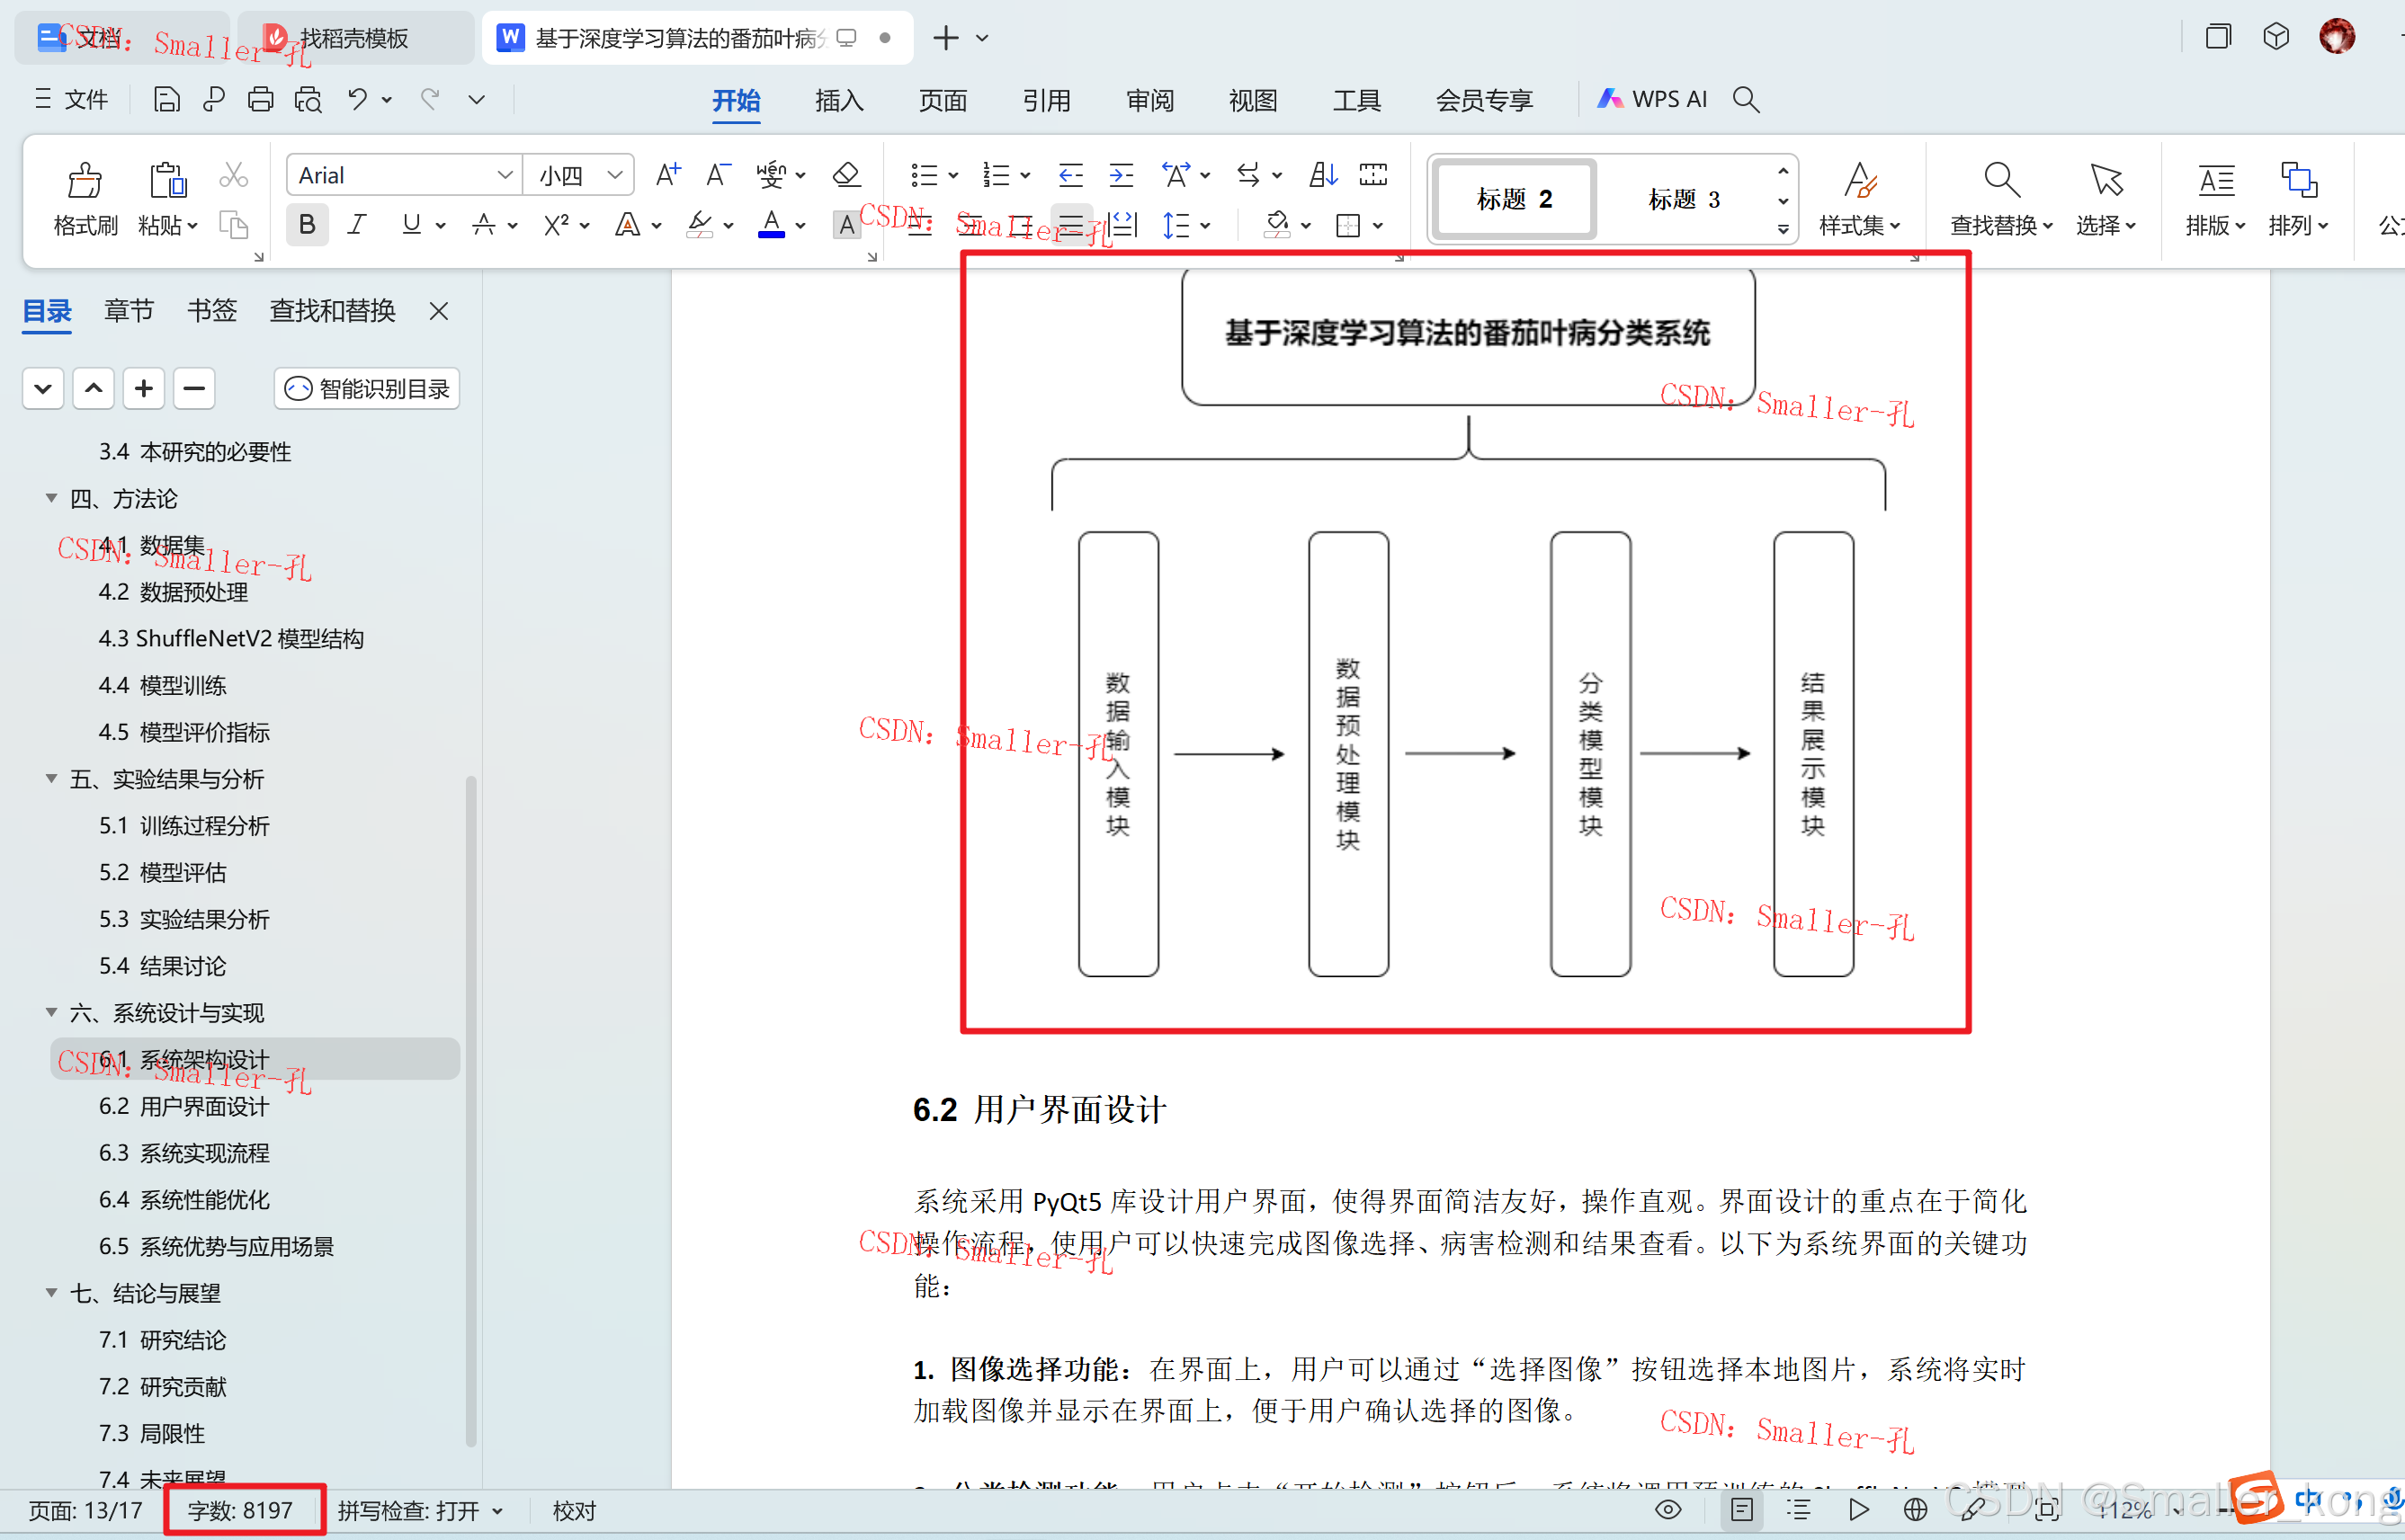The width and height of the screenshot is (2405, 1540).
Task: Toggle eye protection mode in status bar
Action: point(1667,1509)
